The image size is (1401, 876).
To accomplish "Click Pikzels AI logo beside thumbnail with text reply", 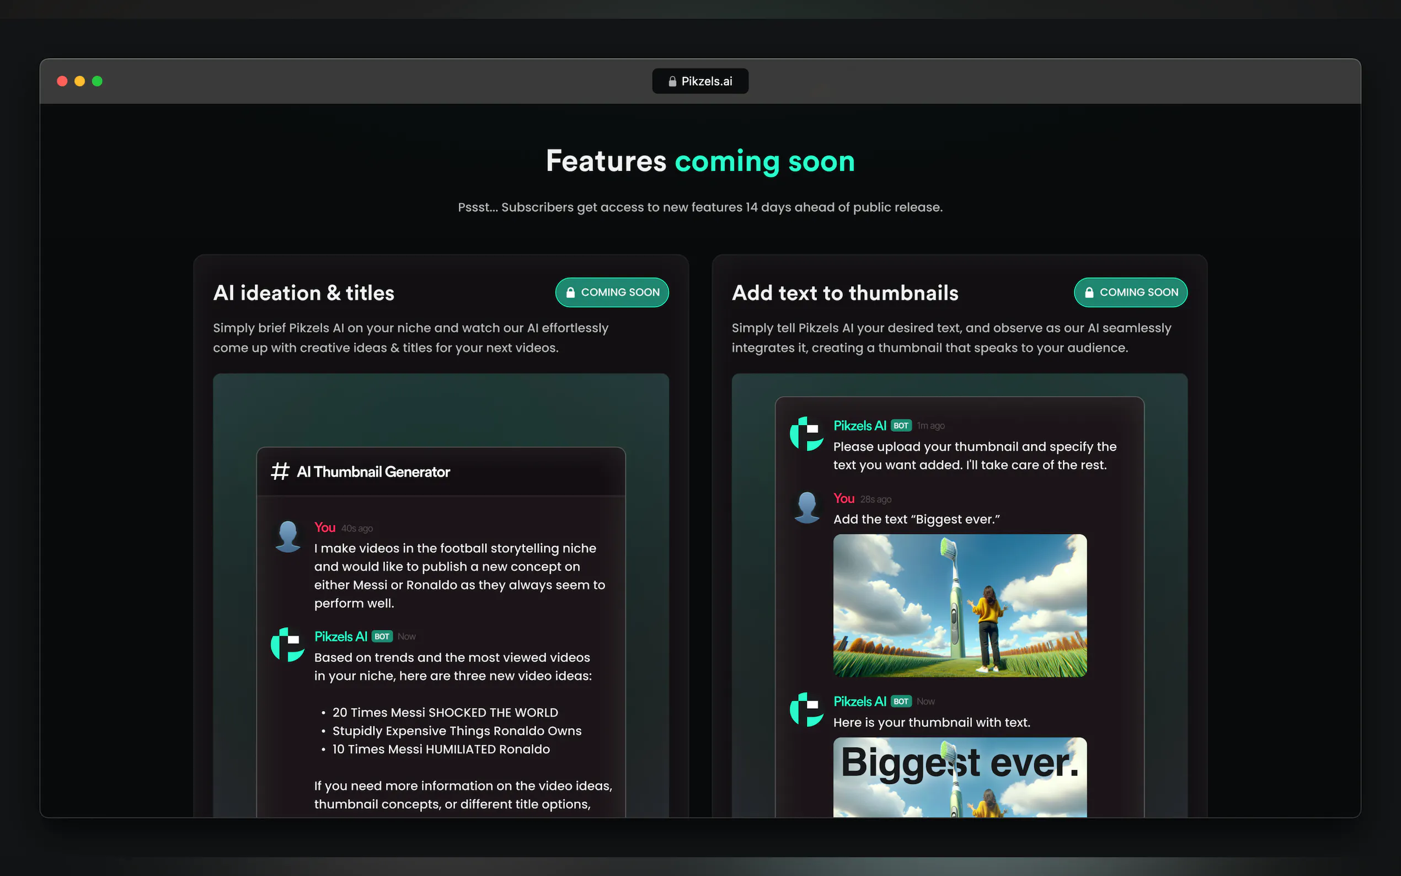I will pyautogui.click(x=807, y=709).
